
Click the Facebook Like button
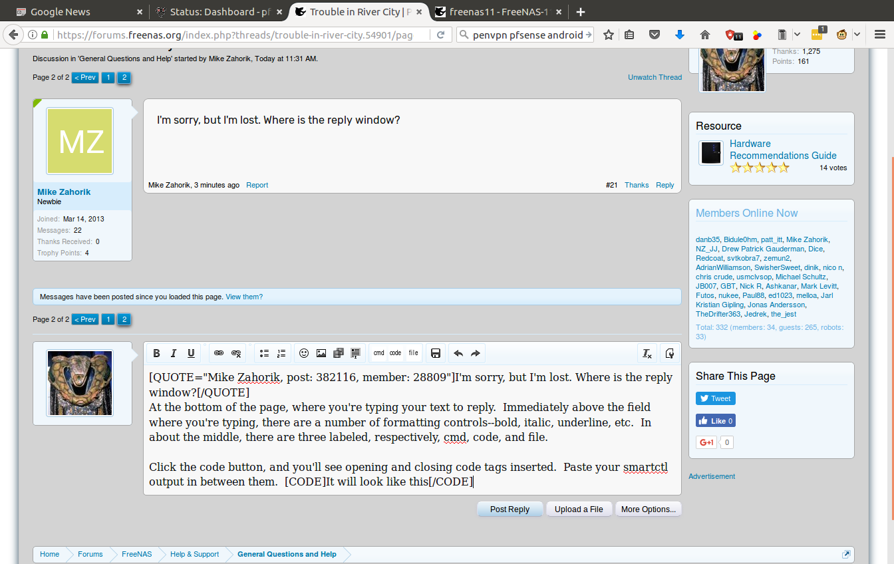tap(716, 420)
